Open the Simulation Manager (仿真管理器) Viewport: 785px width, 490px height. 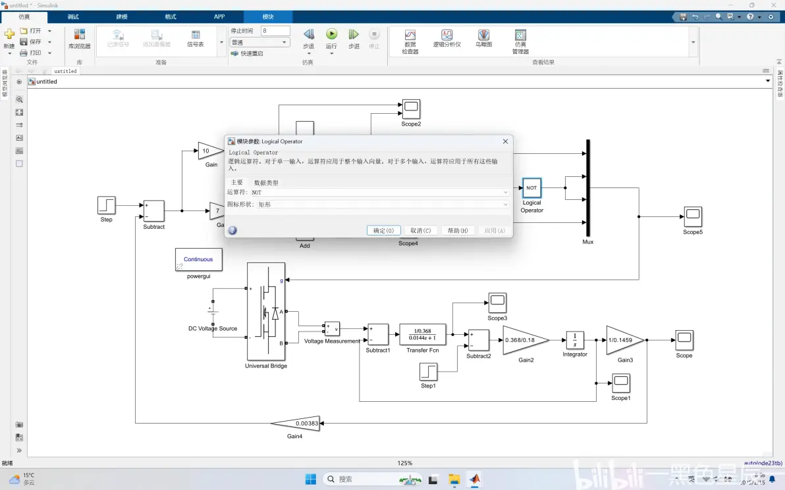click(x=521, y=41)
